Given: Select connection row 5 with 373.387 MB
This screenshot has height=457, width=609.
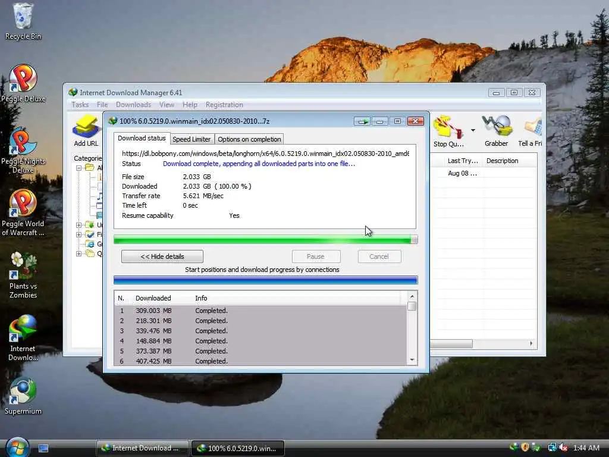Looking at the screenshot, I should pos(260,351).
